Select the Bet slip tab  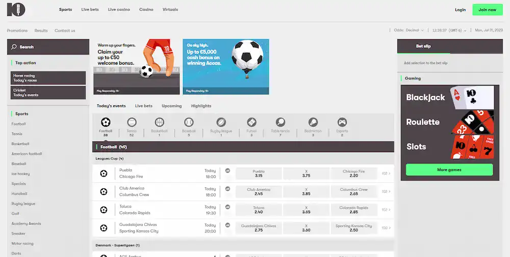coord(423,46)
